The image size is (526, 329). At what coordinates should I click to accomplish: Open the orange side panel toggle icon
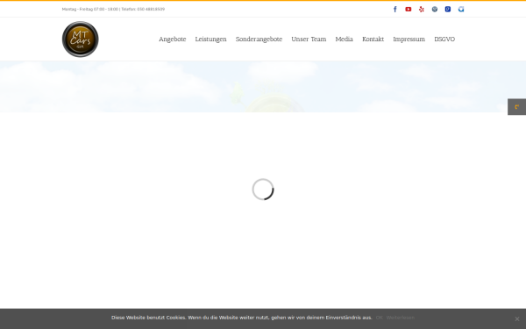click(x=516, y=107)
